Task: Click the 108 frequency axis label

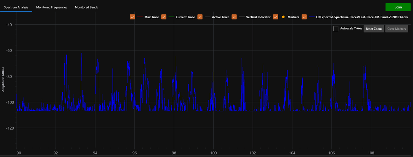Action: click(x=371, y=153)
